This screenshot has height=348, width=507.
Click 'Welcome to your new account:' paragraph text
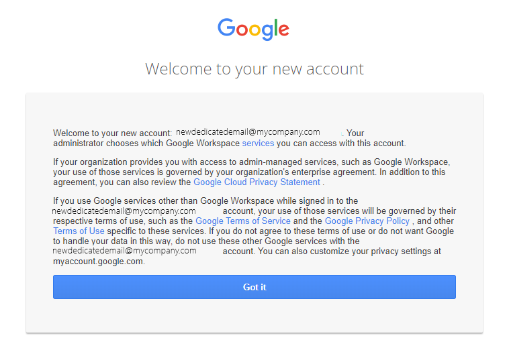[113, 133]
